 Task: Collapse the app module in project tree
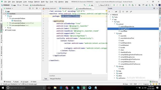coord(4,11)
